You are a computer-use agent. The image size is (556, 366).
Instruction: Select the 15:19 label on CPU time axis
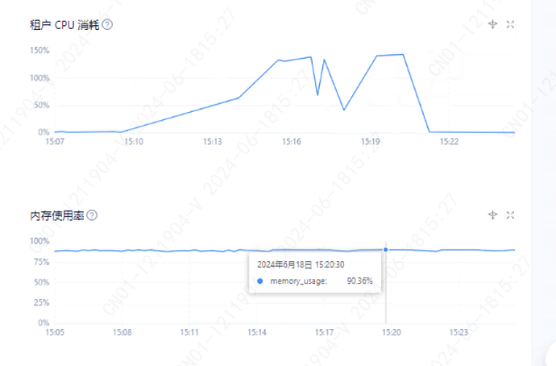(x=371, y=142)
